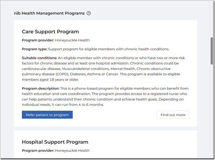215x160 pixels.
Task: Click the help icon beside nib Health Management Programs
Action: pos(89,13)
